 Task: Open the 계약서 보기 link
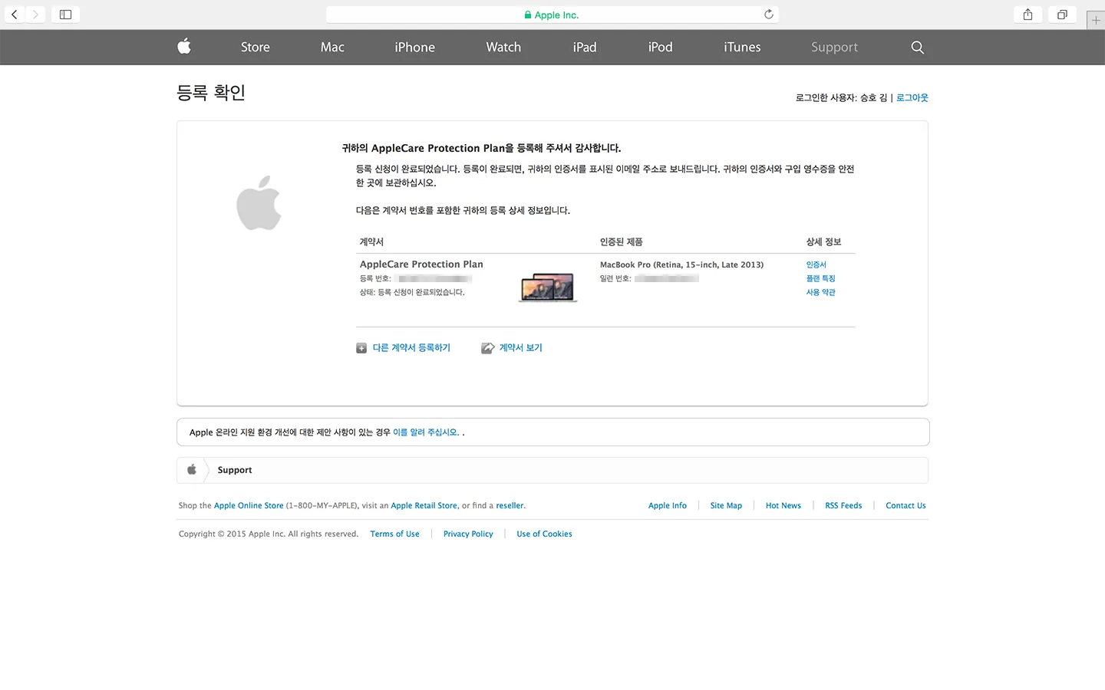[520, 348]
